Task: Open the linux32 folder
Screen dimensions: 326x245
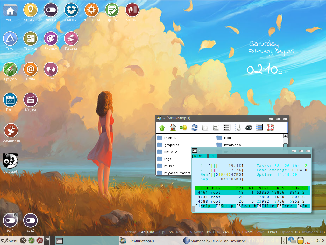Action: pos(167,152)
